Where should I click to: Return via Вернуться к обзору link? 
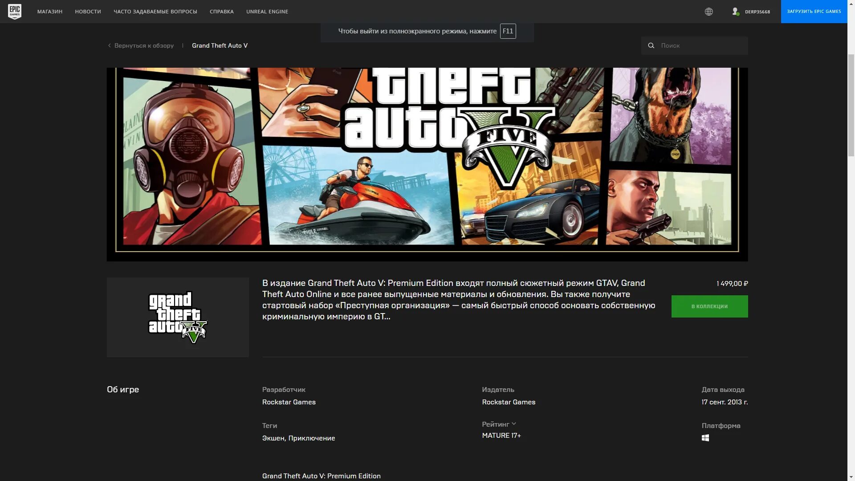[x=144, y=45]
